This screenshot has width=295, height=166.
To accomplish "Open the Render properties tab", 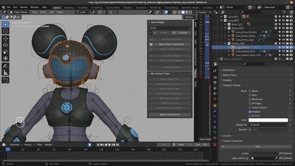I will (215, 77).
